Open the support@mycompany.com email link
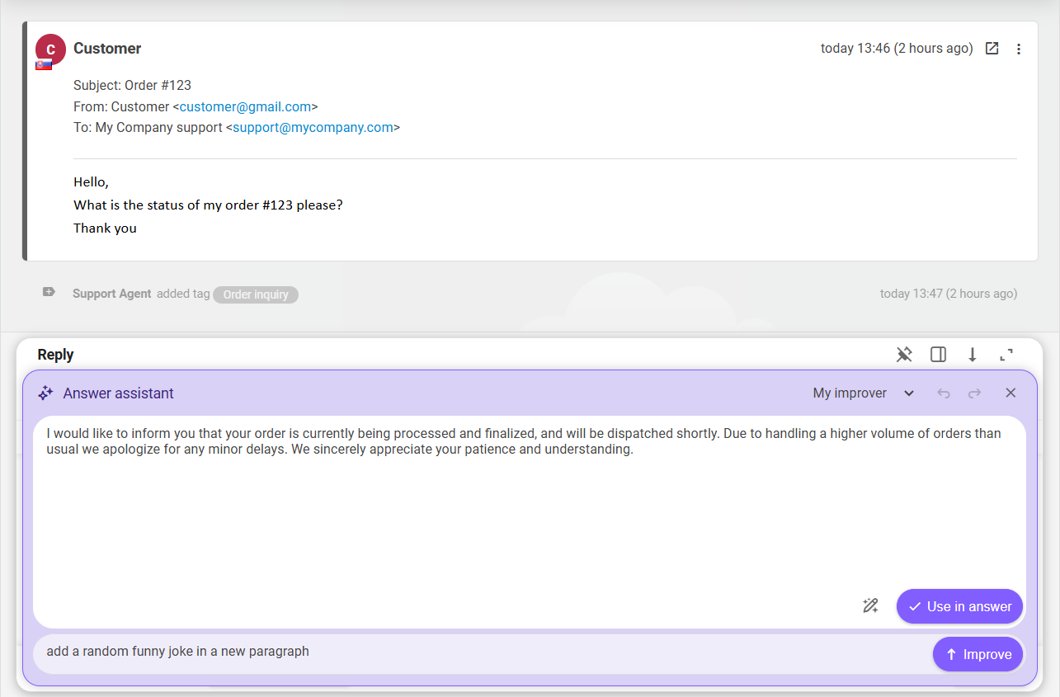 [312, 127]
